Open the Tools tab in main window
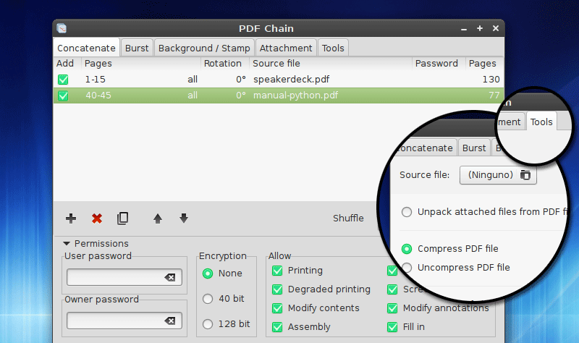The width and height of the screenshot is (579, 343). (x=333, y=48)
